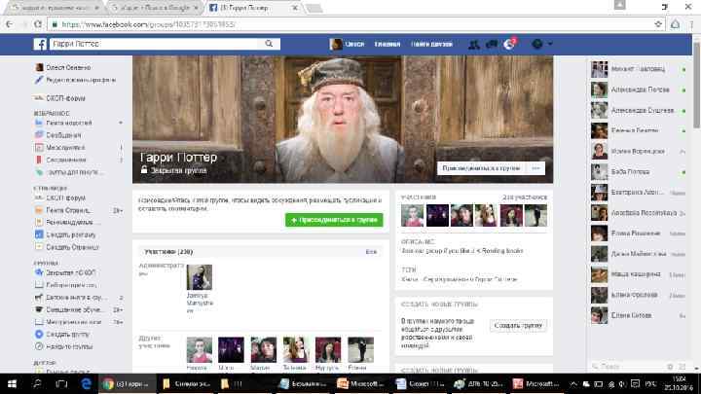The width and height of the screenshot is (701, 394).
Task: Click Присоединиться к группе button on cover photo
Action: [x=481, y=168]
